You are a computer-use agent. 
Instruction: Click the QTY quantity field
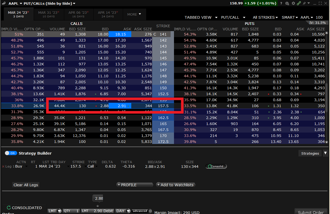(71, 211)
